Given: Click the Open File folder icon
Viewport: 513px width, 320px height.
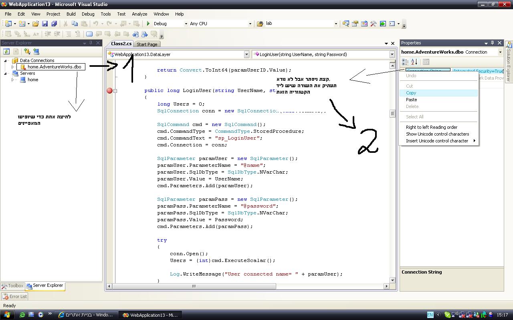Looking at the screenshot, I should (x=36, y=24).
